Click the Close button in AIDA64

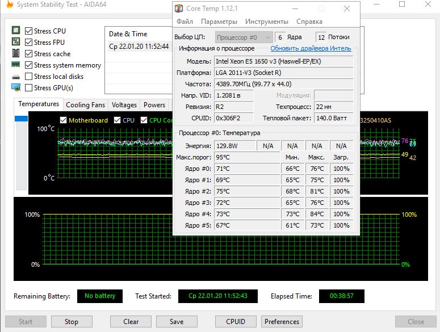tap(416, 322)
